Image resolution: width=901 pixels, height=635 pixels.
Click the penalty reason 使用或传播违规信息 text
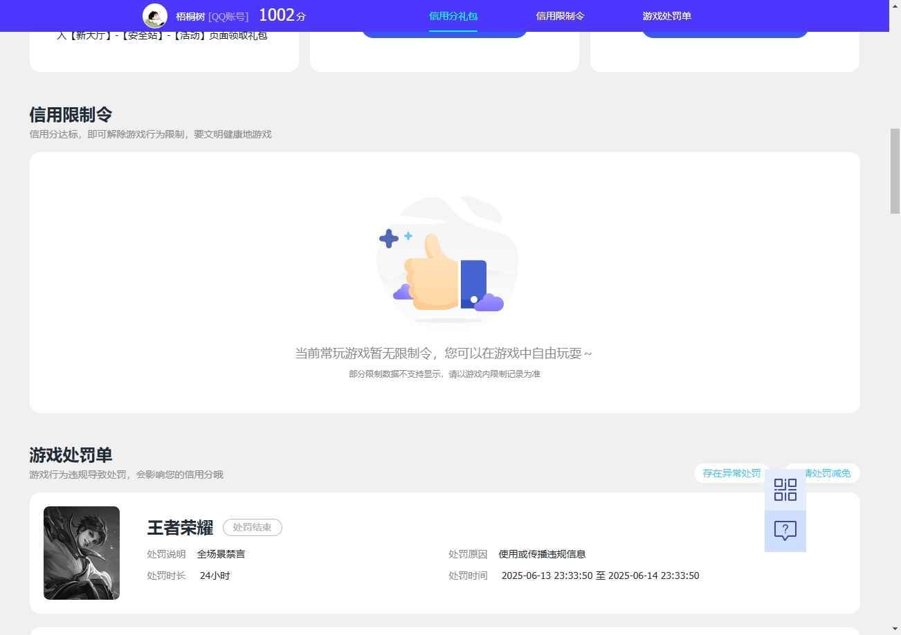click(541, 553)
